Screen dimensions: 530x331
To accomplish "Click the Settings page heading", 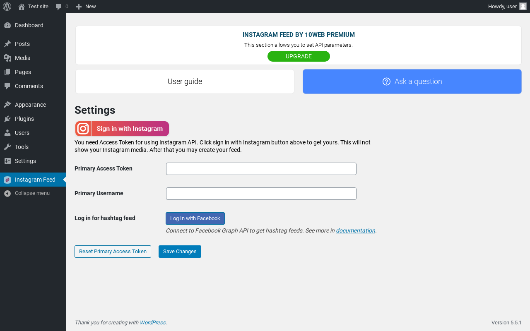I will tap(95, 110).
